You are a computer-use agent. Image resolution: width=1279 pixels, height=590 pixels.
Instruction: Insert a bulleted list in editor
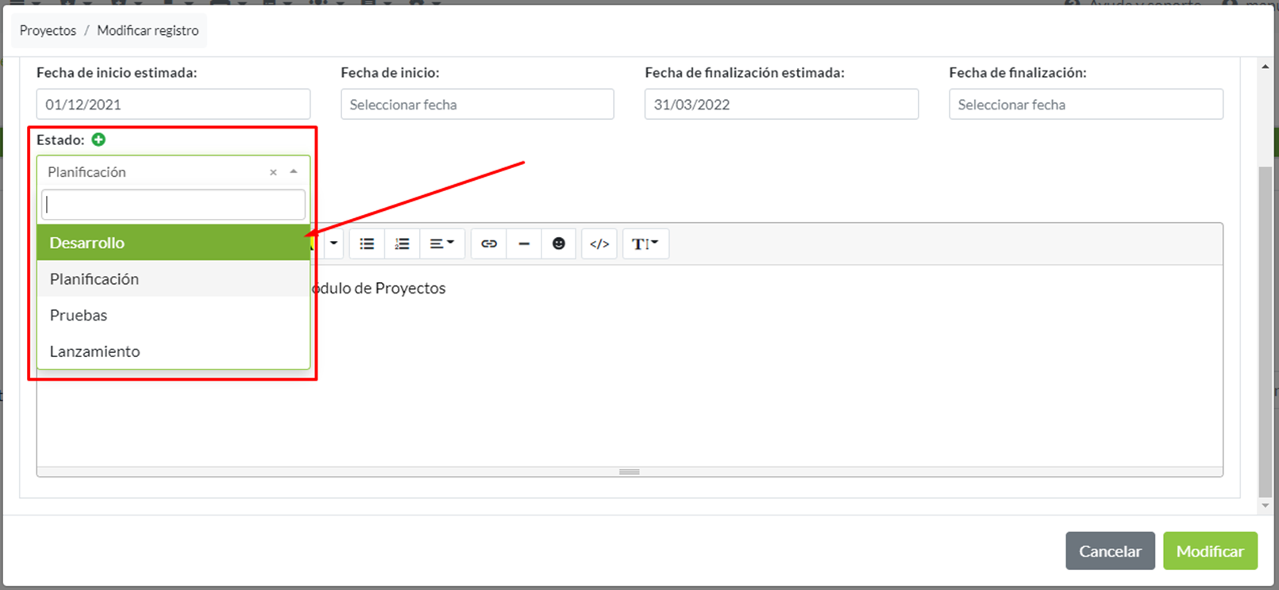coord(367,243)
